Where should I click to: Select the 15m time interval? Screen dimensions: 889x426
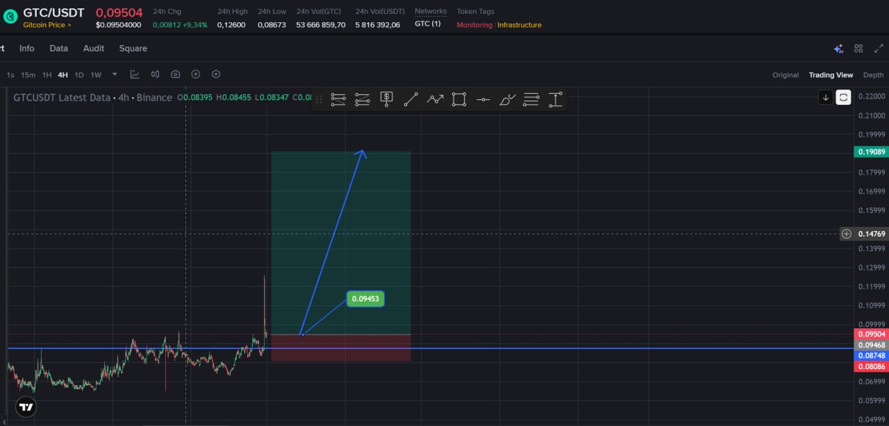point(28,75)
